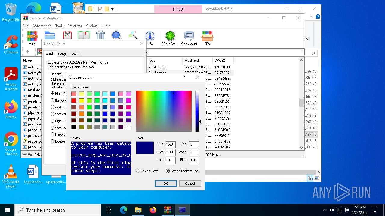Click the Add icon in WinRAR toolbar
This screenshot has width=385, height=216.
click(32, 38)
